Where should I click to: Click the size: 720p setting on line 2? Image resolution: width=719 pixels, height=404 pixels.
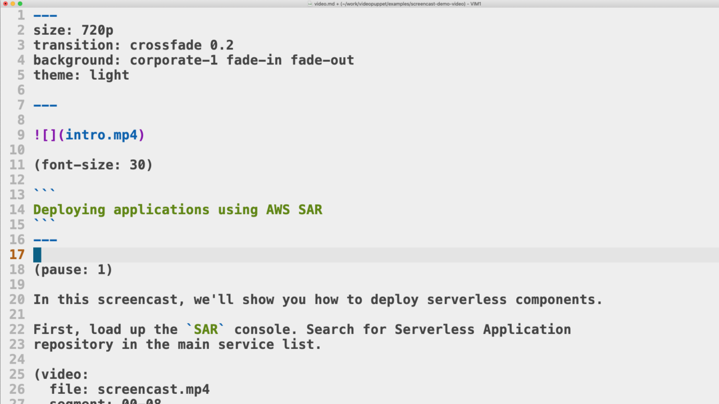73,30
